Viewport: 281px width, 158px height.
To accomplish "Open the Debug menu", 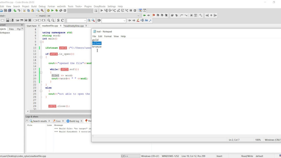I will pos(42,7).
